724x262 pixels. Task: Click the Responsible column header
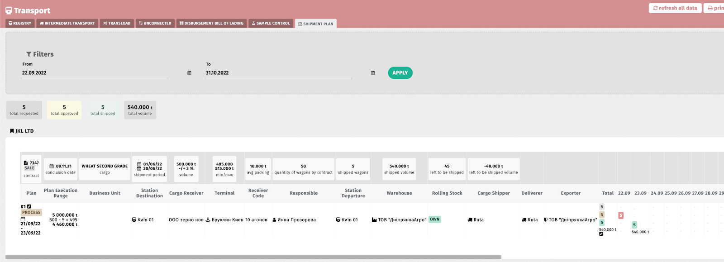coord(304,193)
